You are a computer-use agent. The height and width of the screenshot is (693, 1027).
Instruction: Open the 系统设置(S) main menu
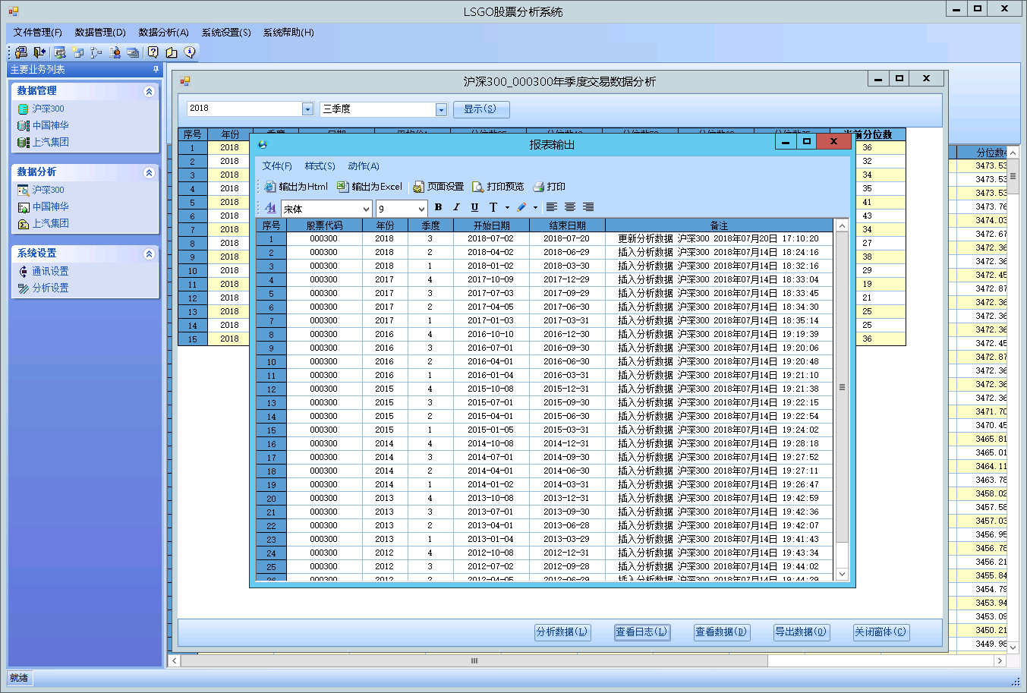(x=226, y=33)
